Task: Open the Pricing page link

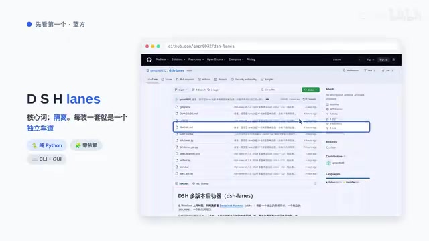Action: pos(251,60)
